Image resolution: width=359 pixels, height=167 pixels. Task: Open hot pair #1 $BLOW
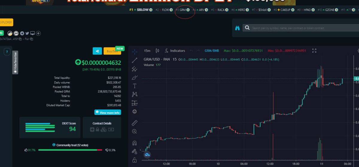(x=141, y=10)
